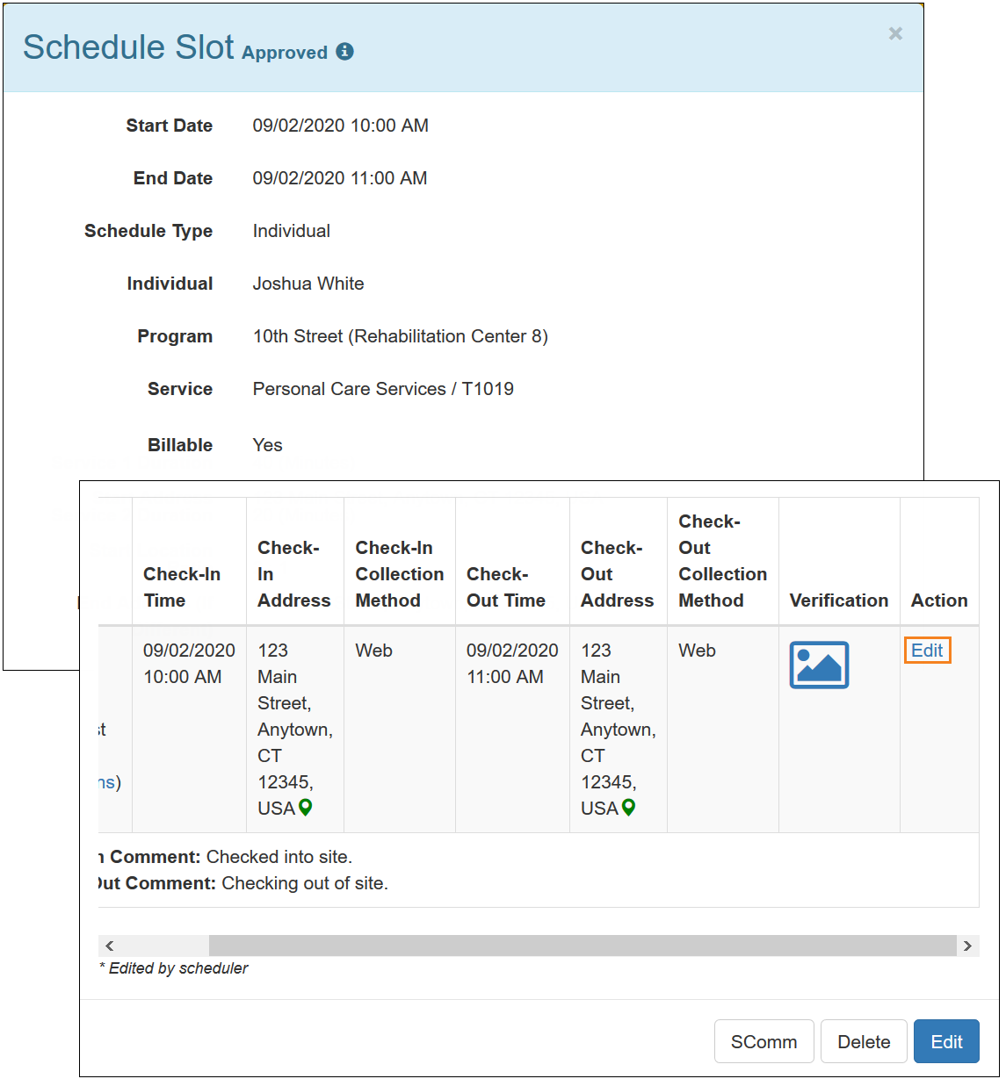The width and height of the screenshot is (1006, 1086).
Task: Click the check-in address map pin
Action: pos(306,808)
